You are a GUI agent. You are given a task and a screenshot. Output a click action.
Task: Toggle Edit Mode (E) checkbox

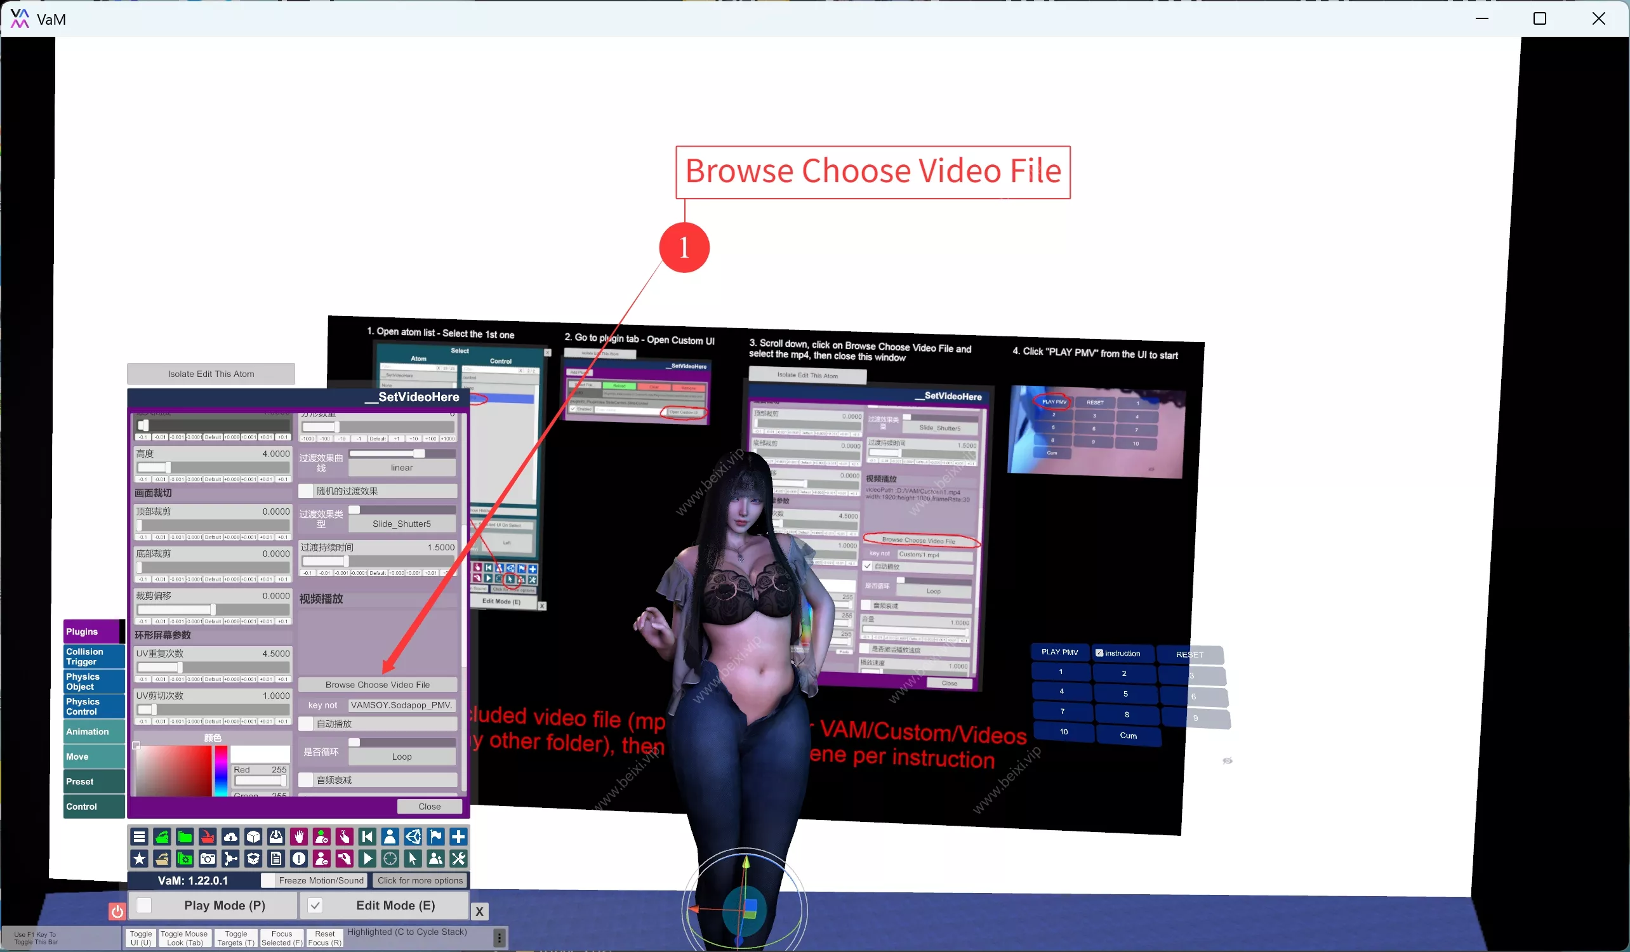point(315,906)
